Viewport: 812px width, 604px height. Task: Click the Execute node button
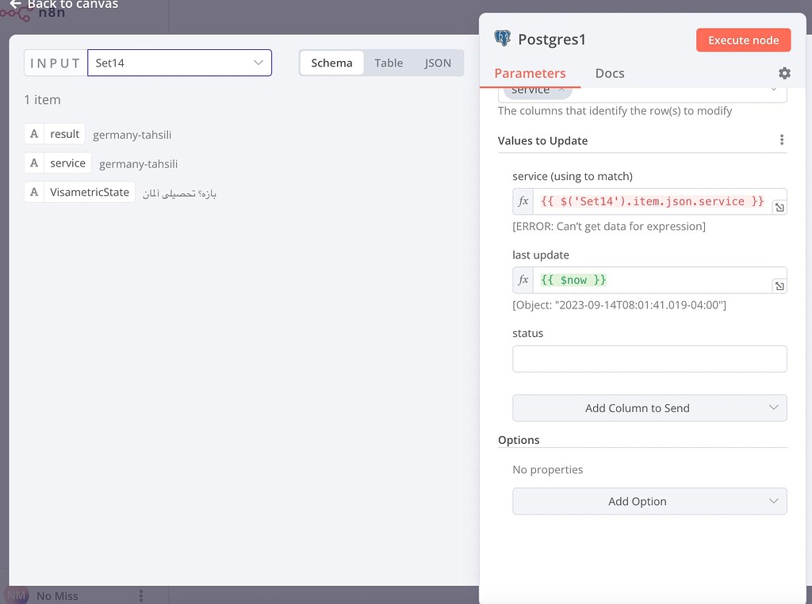coord(743,40)
